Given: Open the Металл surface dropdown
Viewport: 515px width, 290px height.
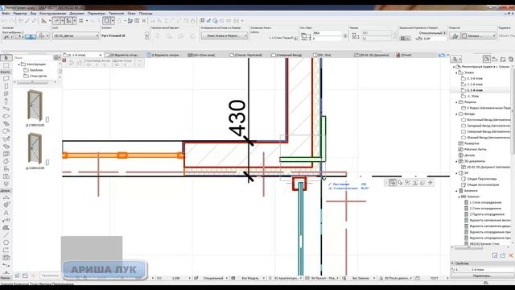Looking at the screenshot, I should coord(479,35).
